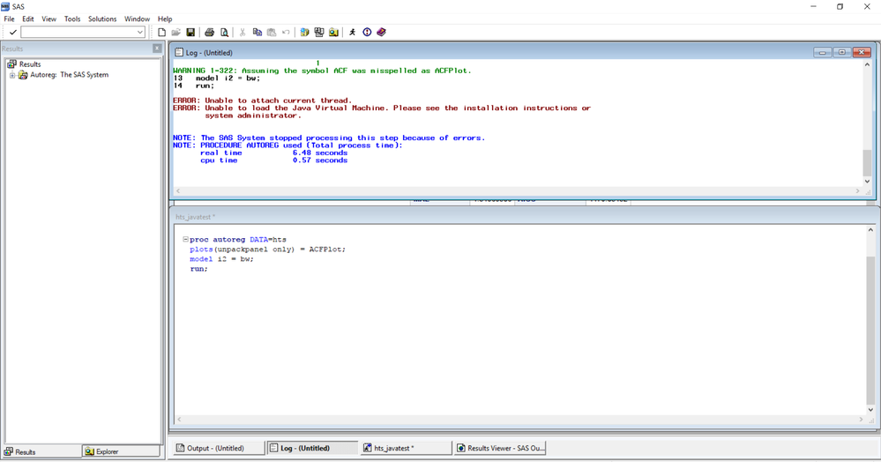Type in the command input box
This screenshot has height=462, width=881.
[78, 33]
